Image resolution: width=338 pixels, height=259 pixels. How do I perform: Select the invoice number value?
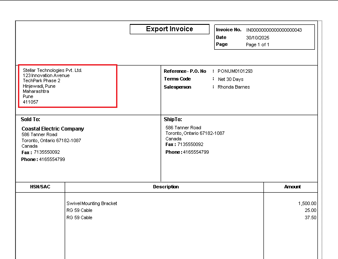click(274, 30)
